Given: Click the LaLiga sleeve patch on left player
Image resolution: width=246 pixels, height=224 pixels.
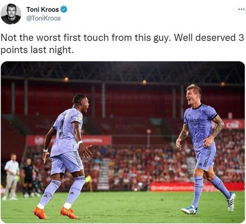Looking at the screenshot, I should click(79, 118).
